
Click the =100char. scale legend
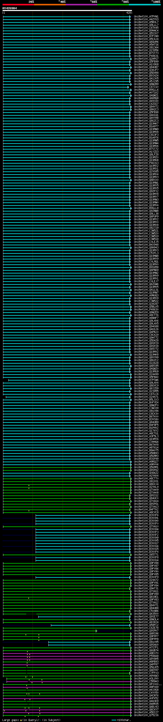pos(121,720)
